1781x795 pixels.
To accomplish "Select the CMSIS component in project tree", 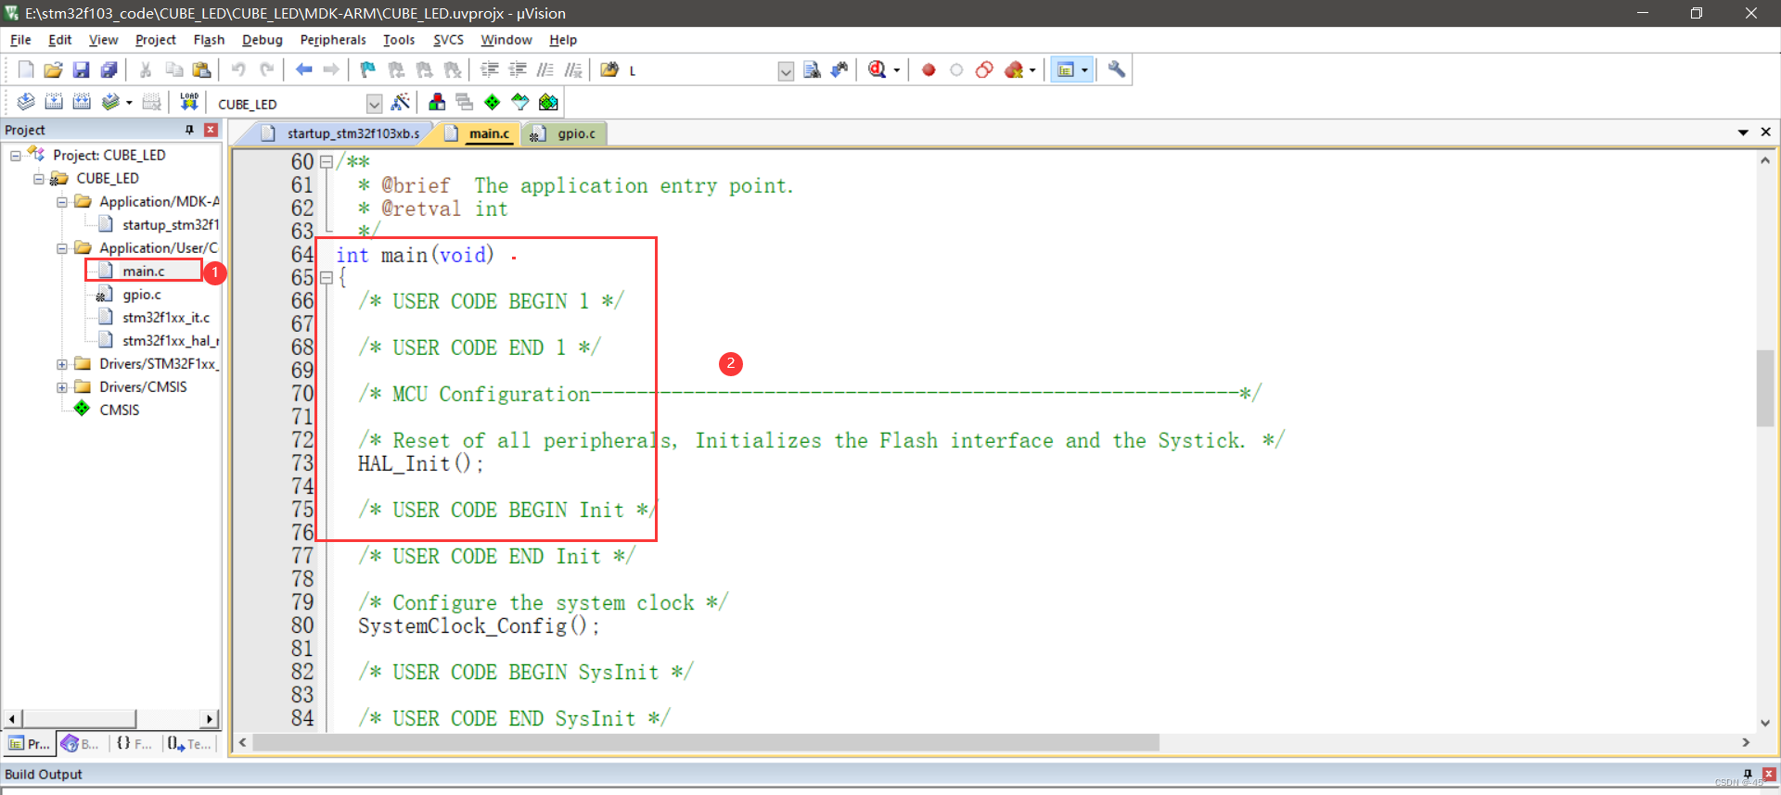I will pos(119,410).
